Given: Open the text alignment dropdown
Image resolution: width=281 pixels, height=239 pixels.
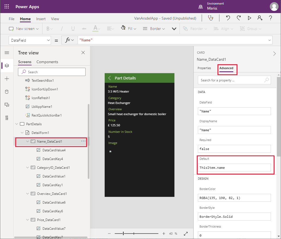Looking at the screenshot, I should (x=110, y=29).
